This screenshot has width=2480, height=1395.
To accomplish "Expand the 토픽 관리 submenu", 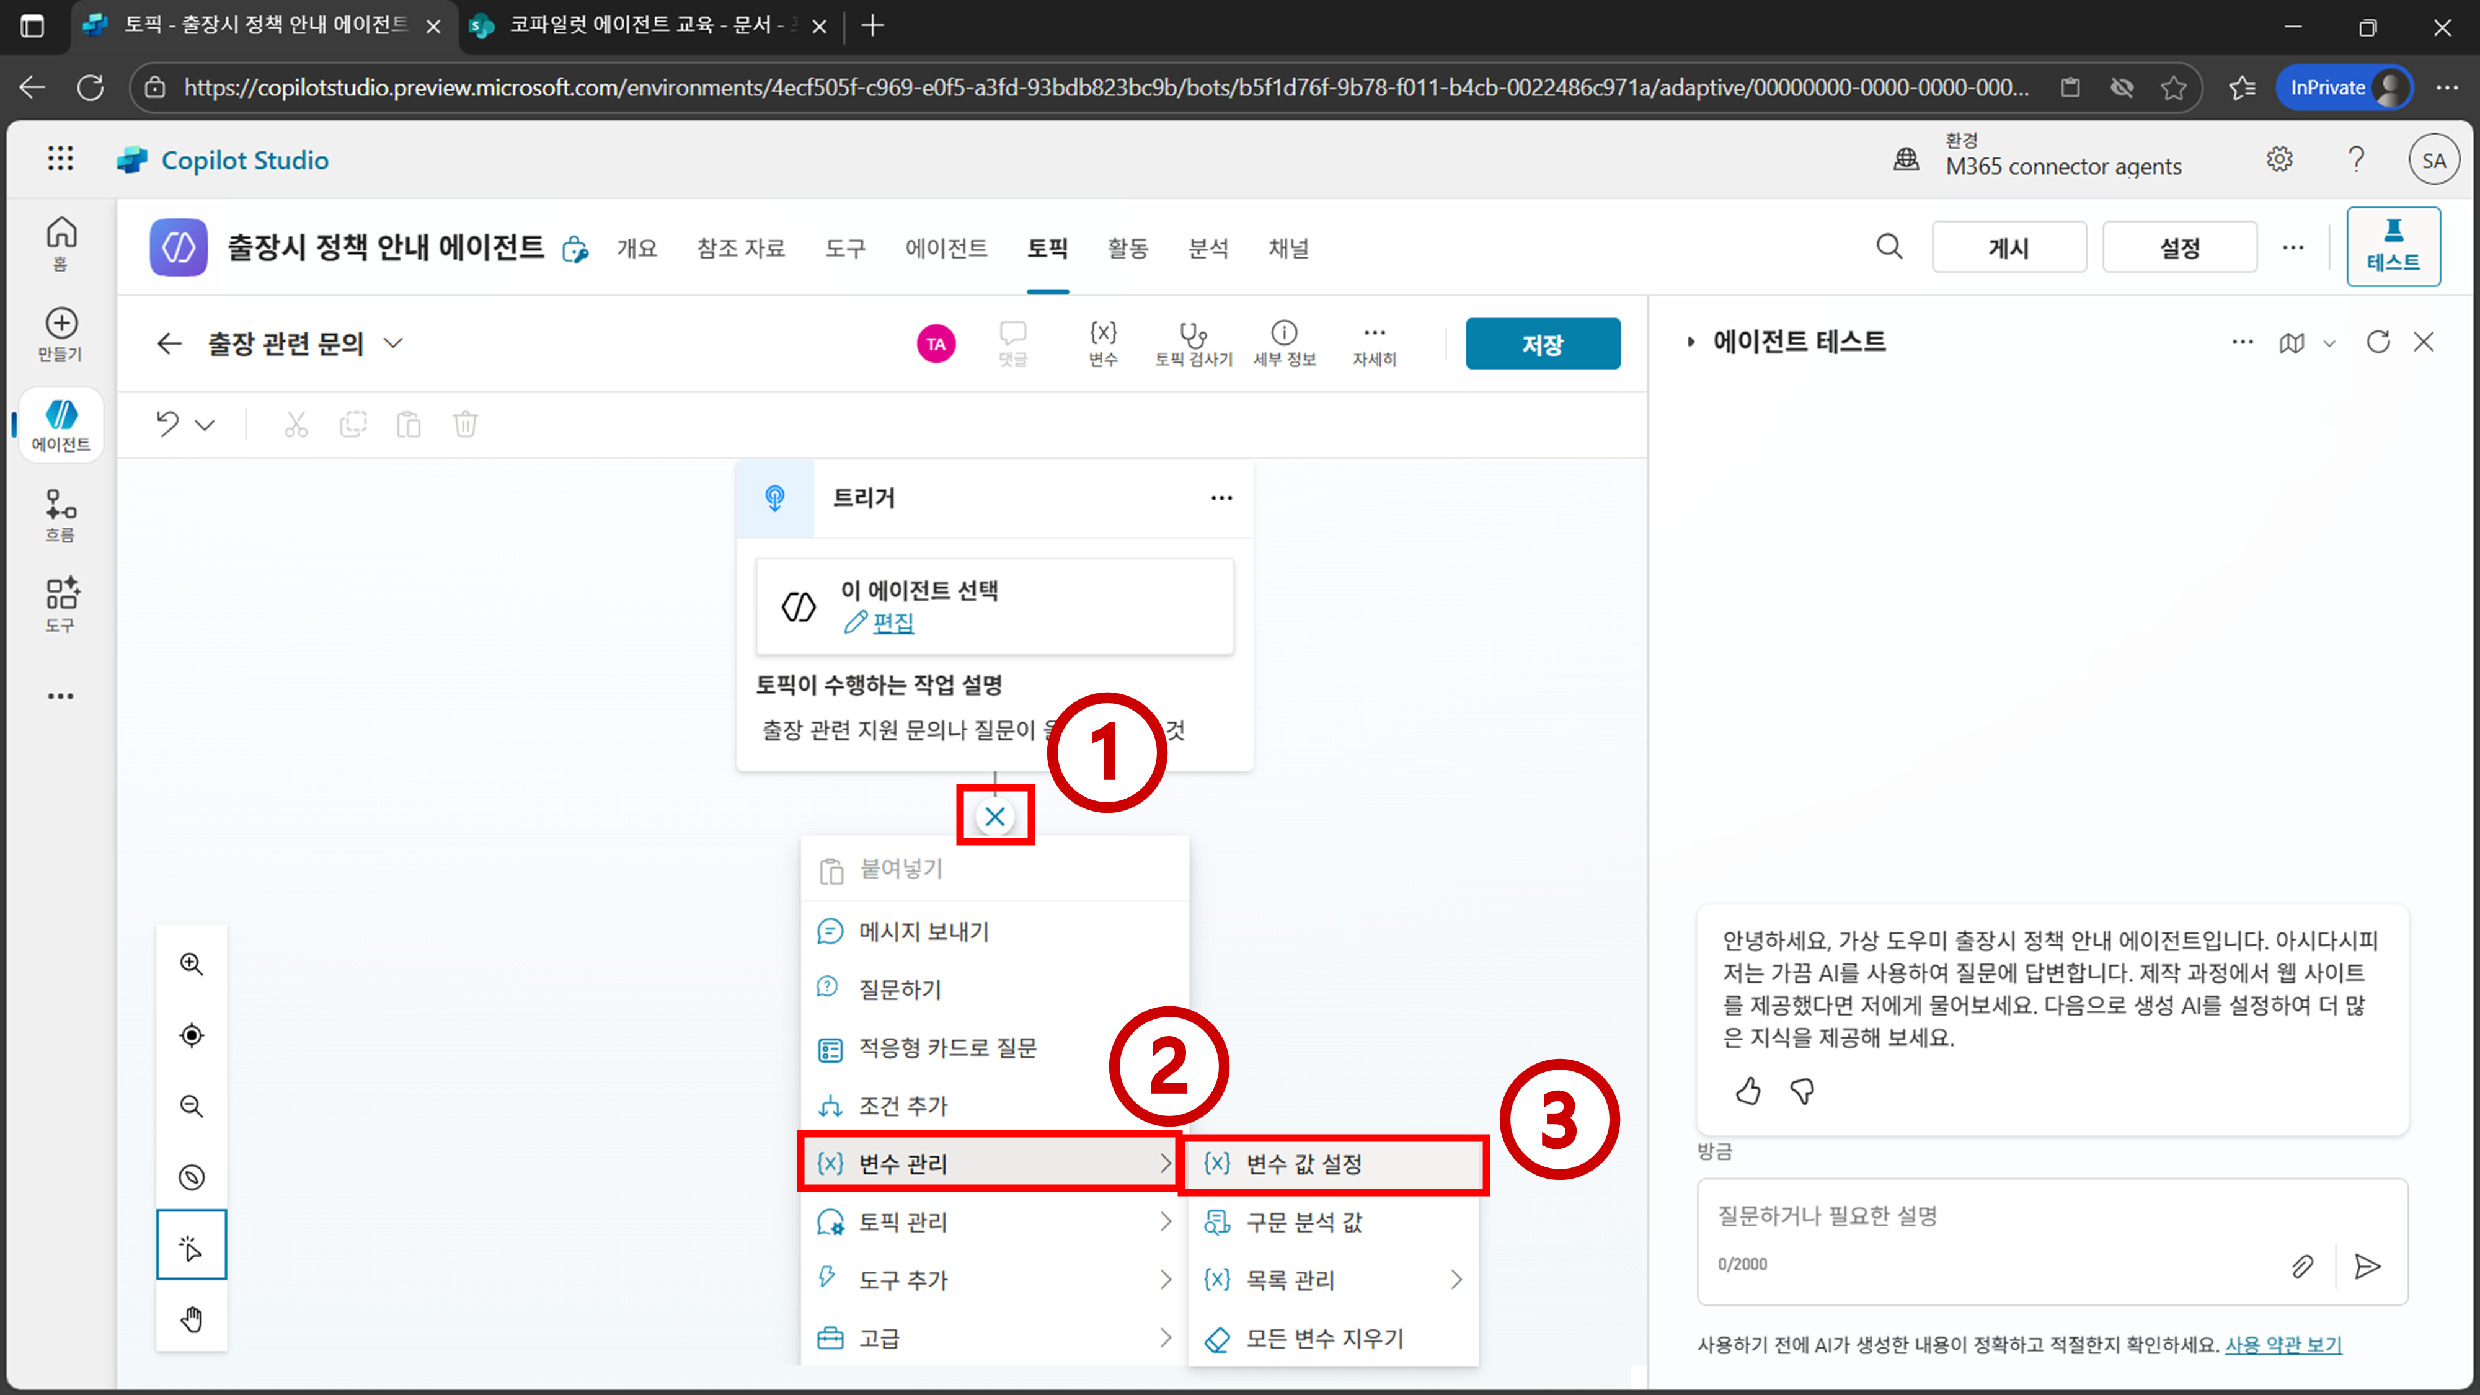I will (991, 1221).
